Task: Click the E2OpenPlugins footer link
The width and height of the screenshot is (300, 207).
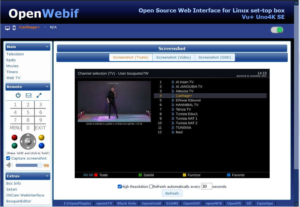Action: (x=77, y=203)
